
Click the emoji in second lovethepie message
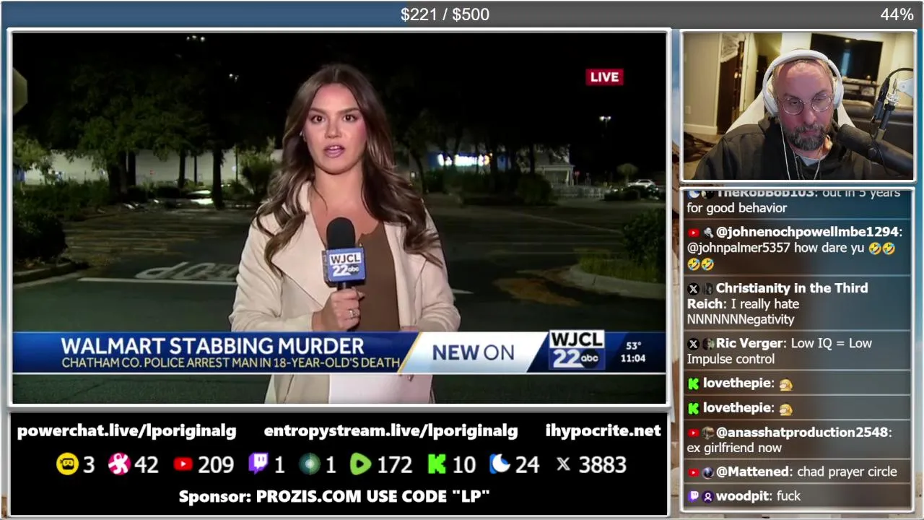pos(785,408)
